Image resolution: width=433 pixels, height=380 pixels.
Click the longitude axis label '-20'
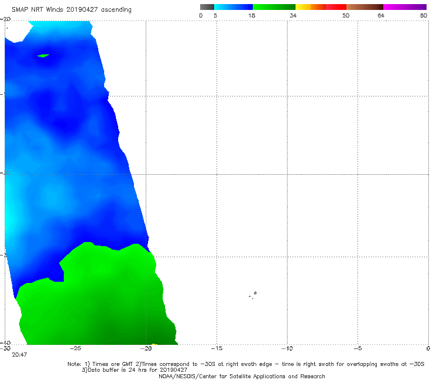(x=146, y=348)
